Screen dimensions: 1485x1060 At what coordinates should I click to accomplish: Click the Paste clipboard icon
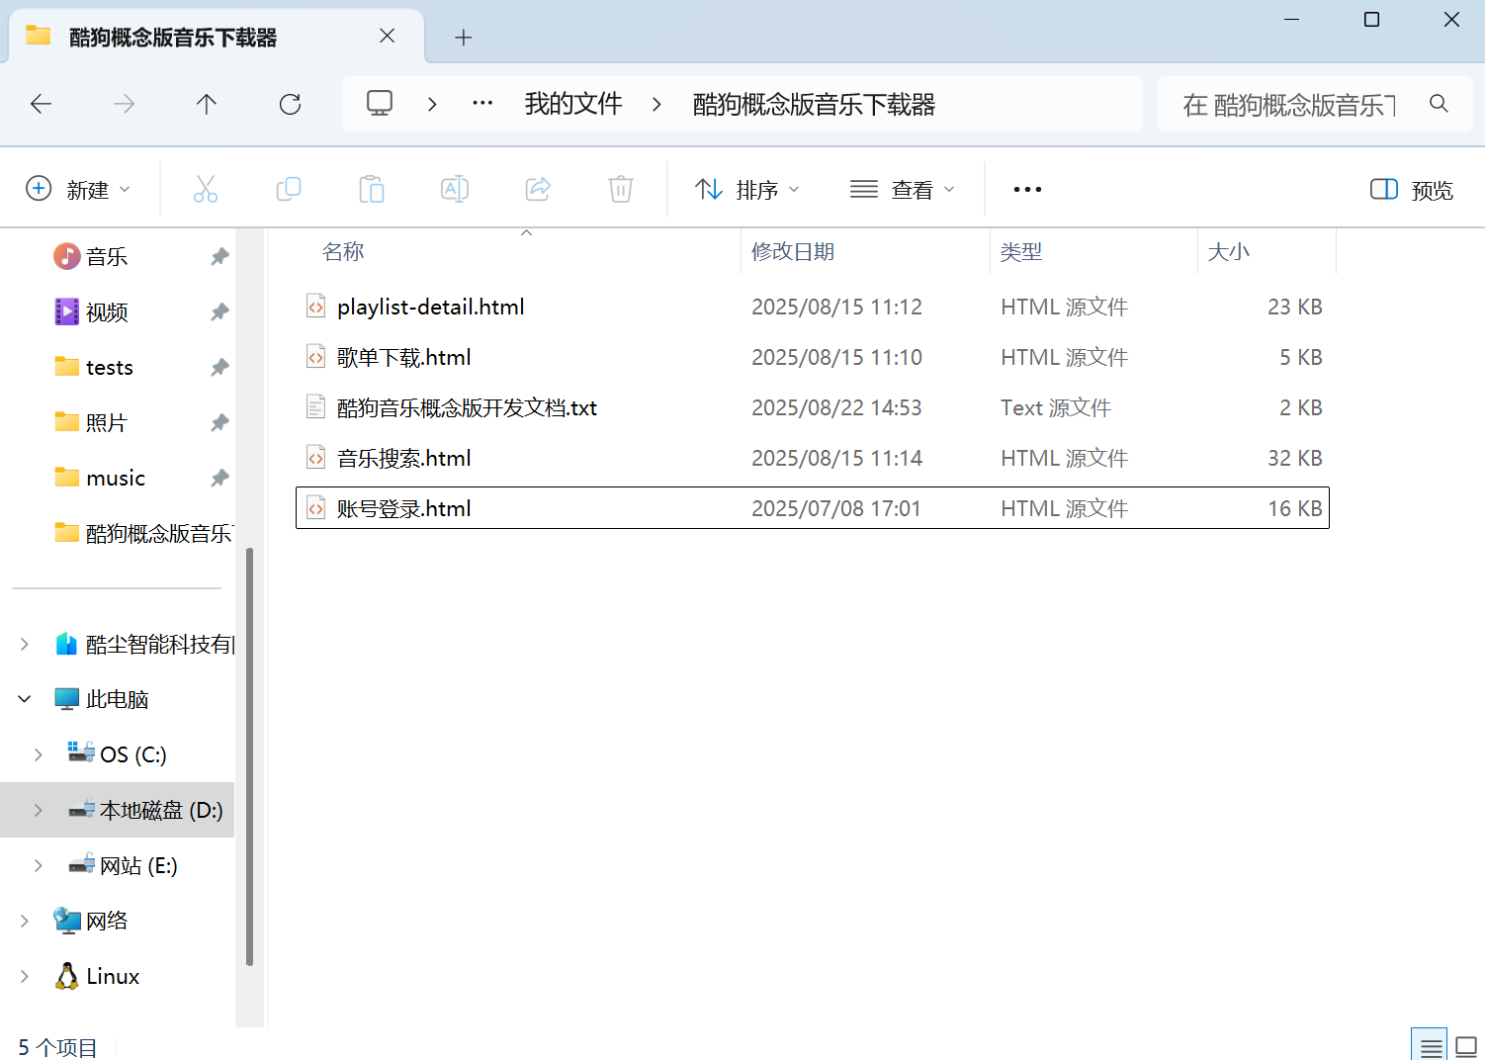[372, 189]
